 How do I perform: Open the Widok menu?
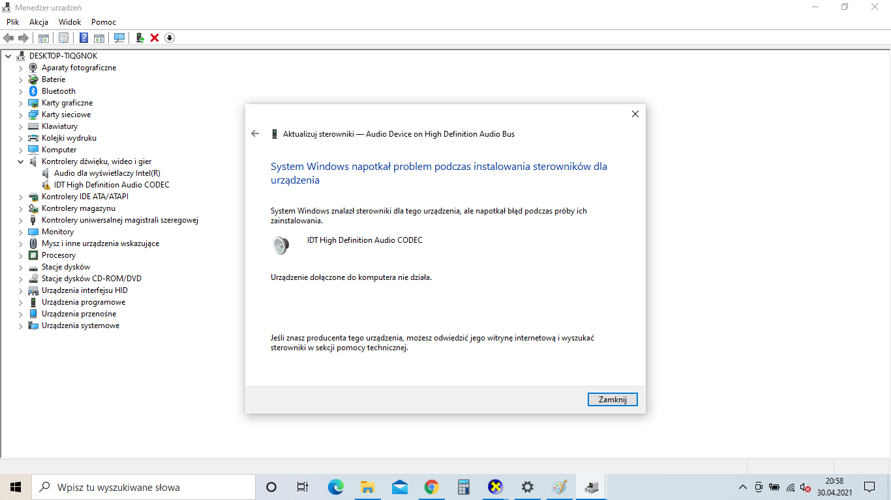click(x=69, y=21)
